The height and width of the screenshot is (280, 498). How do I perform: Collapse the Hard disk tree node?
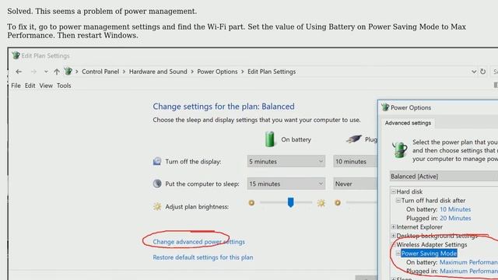coord(393,191)
